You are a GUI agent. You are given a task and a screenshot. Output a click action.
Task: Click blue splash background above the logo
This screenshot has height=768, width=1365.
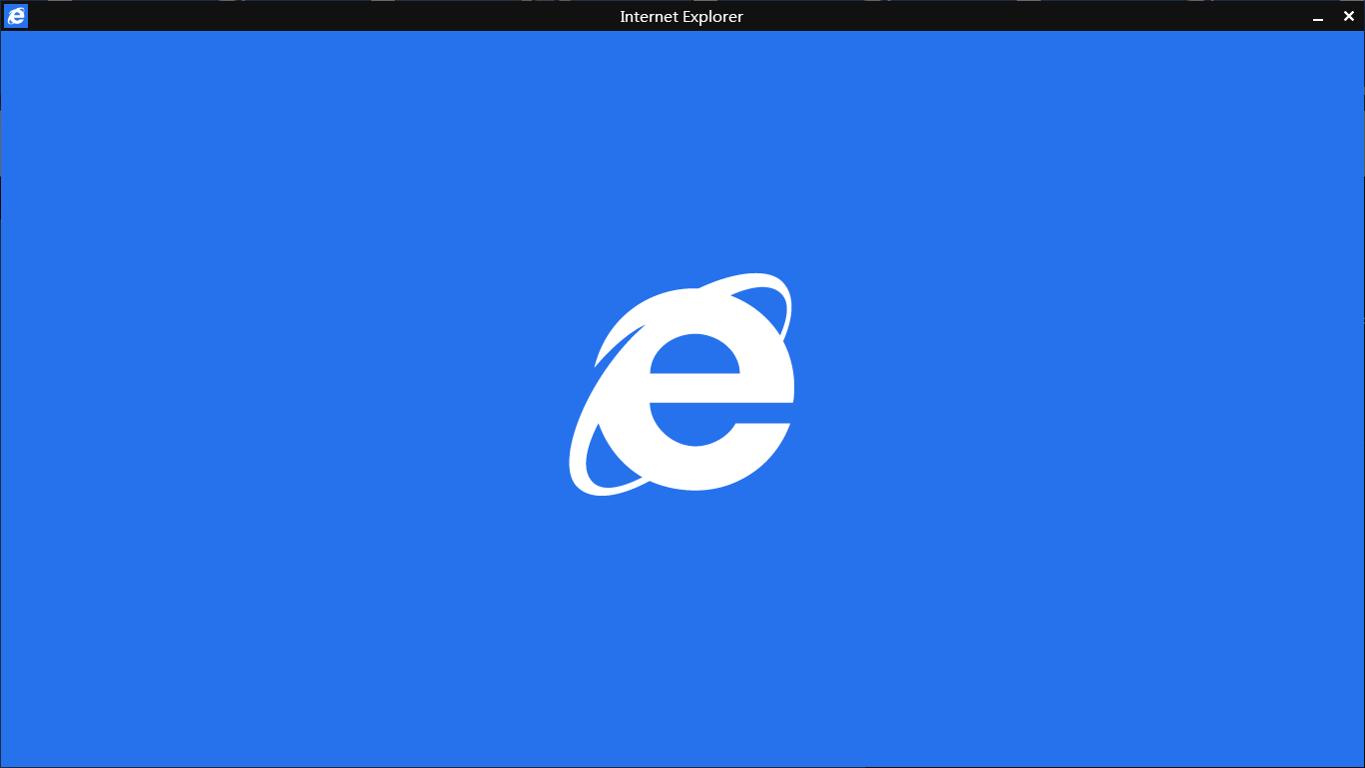(682, 150)
